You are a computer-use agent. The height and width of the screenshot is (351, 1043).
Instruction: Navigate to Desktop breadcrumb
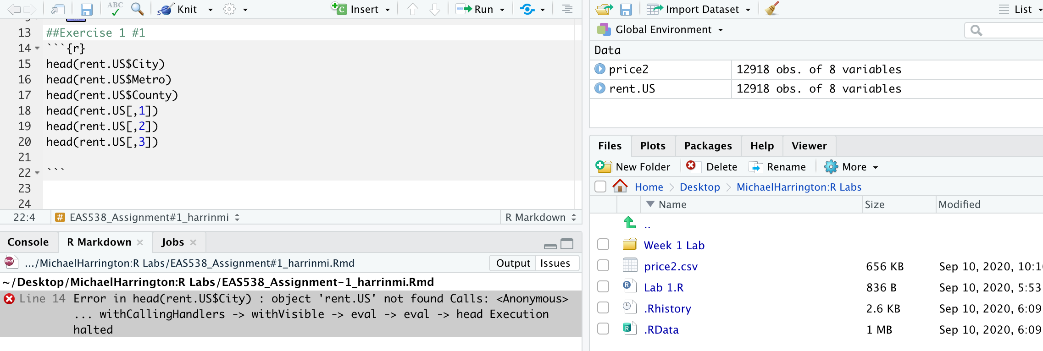(x=699, y=187)
